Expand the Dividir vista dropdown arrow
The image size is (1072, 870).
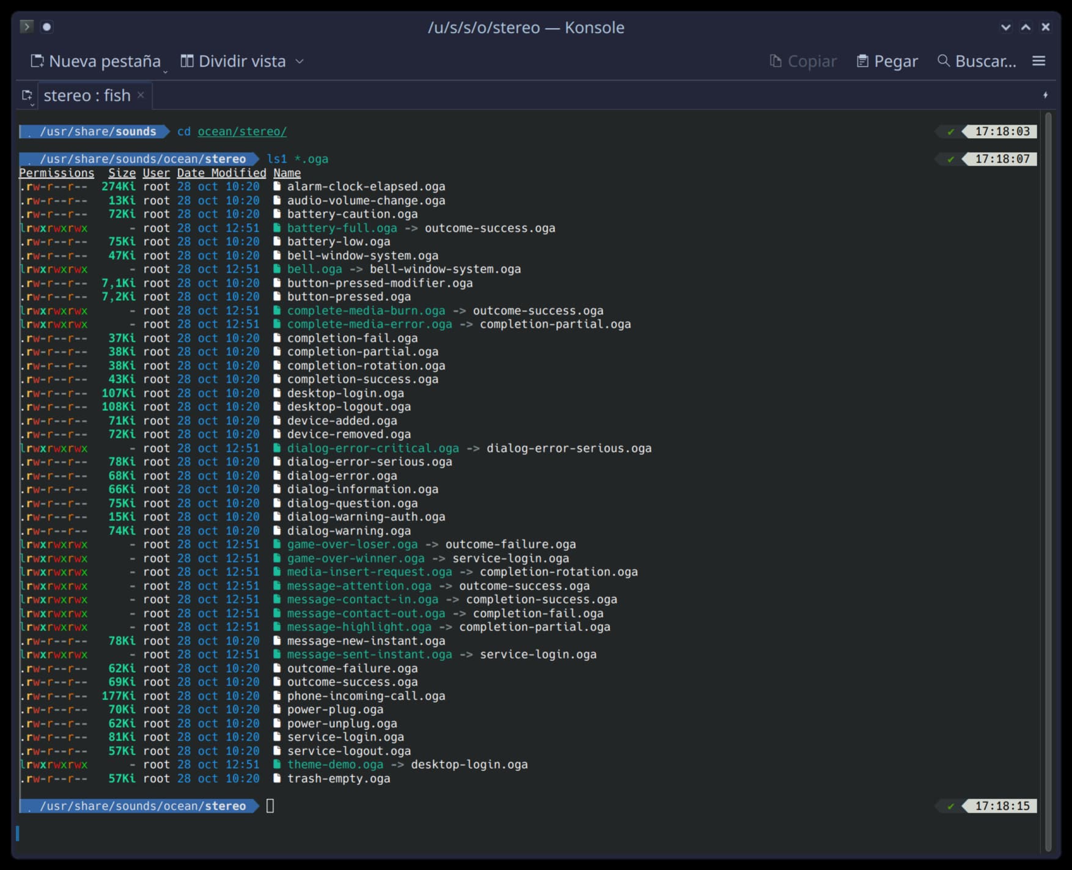coord(299,61)
